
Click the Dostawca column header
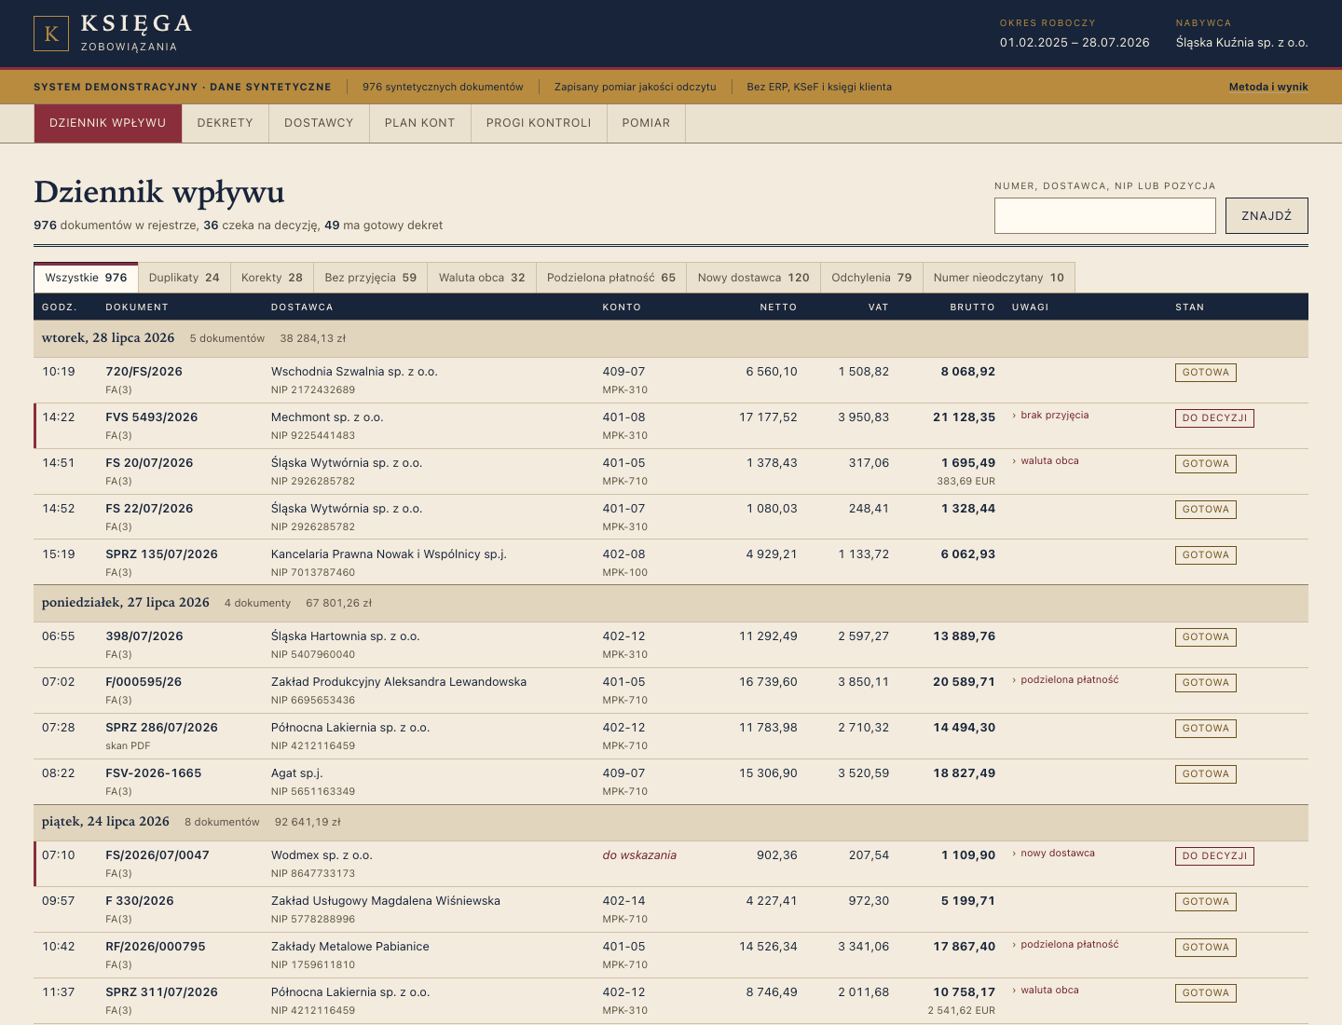[x=302, y=307]
